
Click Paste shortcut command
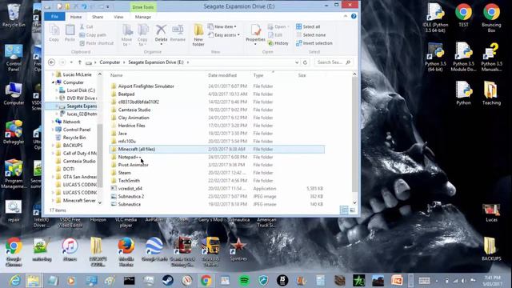pos(97,43)
